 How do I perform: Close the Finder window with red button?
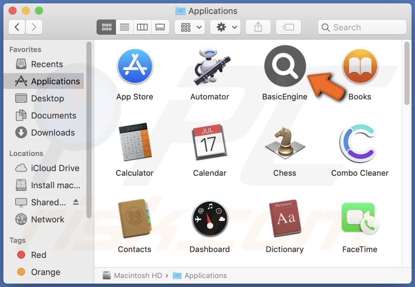[13, 11]
